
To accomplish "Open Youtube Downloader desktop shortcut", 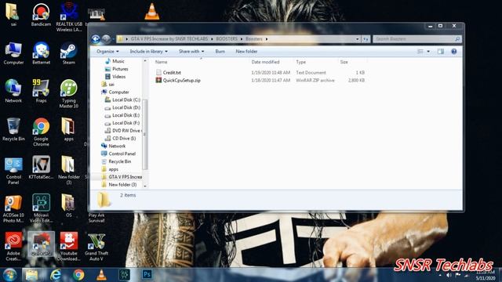I will tap(68, 246).
